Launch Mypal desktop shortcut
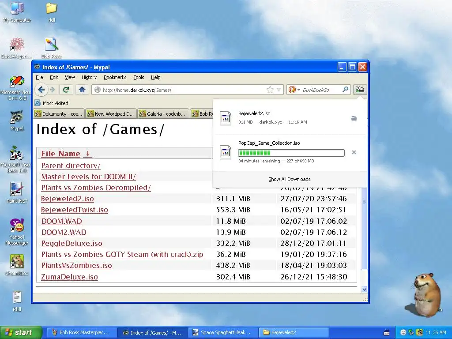This screenshot has height=339, width=452. (17, 121)
